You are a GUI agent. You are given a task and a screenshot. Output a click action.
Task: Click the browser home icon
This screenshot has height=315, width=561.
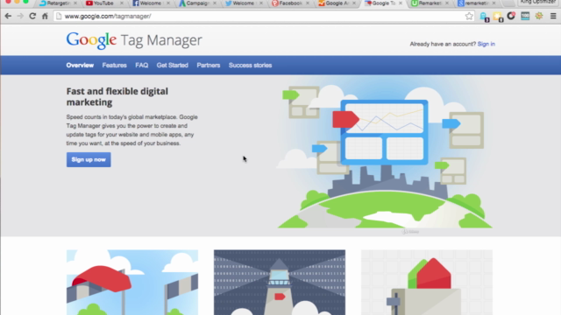click(45, 16)
